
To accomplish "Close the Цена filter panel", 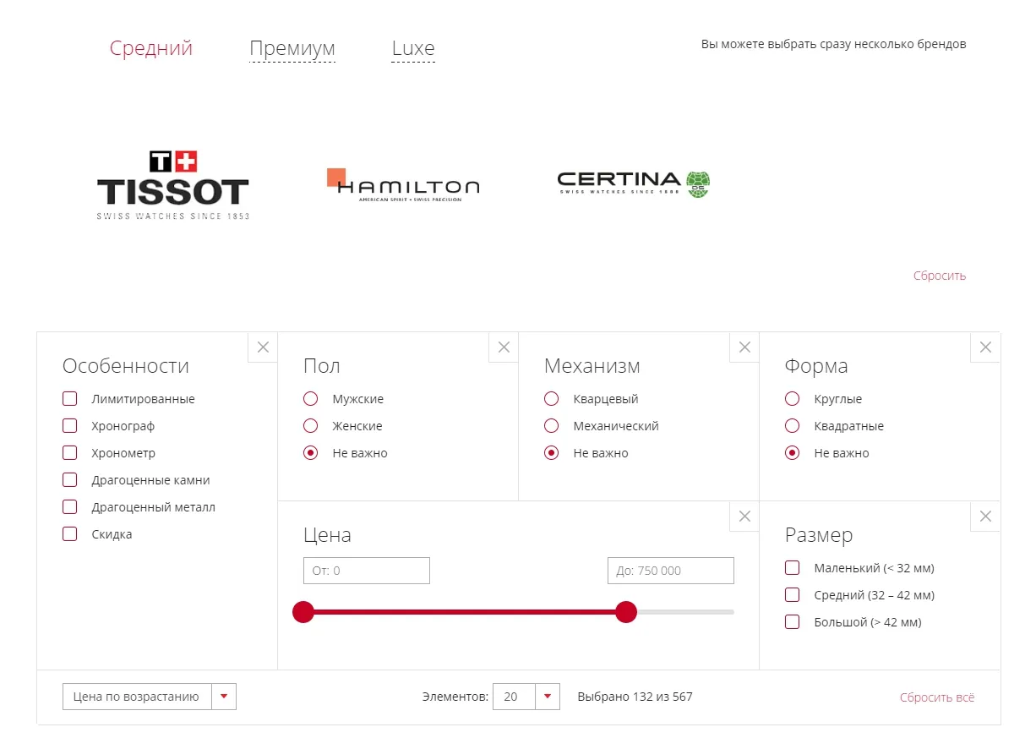I will 744,517.
